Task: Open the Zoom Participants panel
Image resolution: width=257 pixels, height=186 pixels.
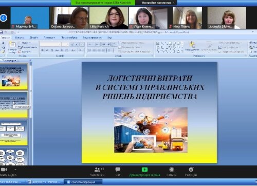Action: tap(98, 172)
